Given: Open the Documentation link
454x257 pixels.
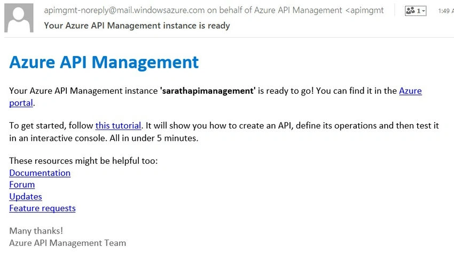Looking at the screenshot, I should pyautogui.click(x=40, y=173).
